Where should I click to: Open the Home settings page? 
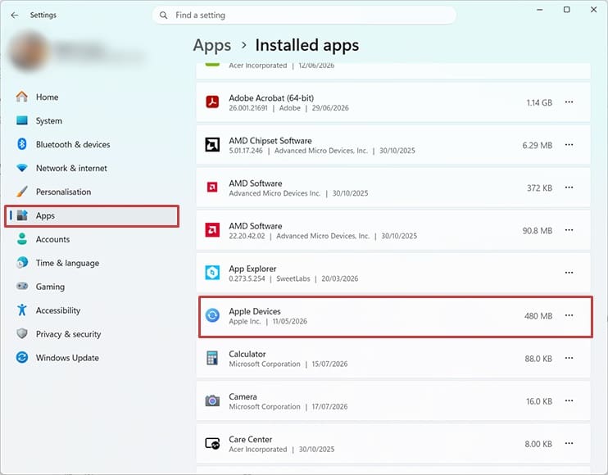(x=92, y=97)
